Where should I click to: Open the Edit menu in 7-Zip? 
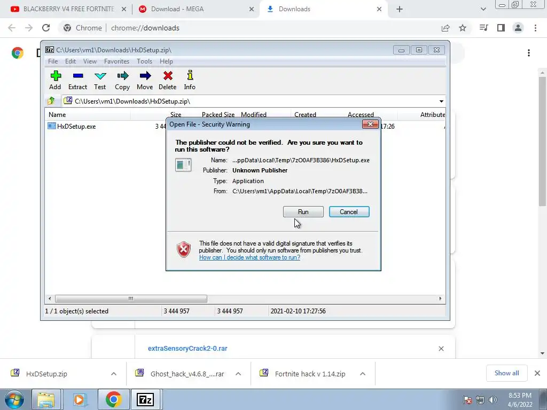71,61
